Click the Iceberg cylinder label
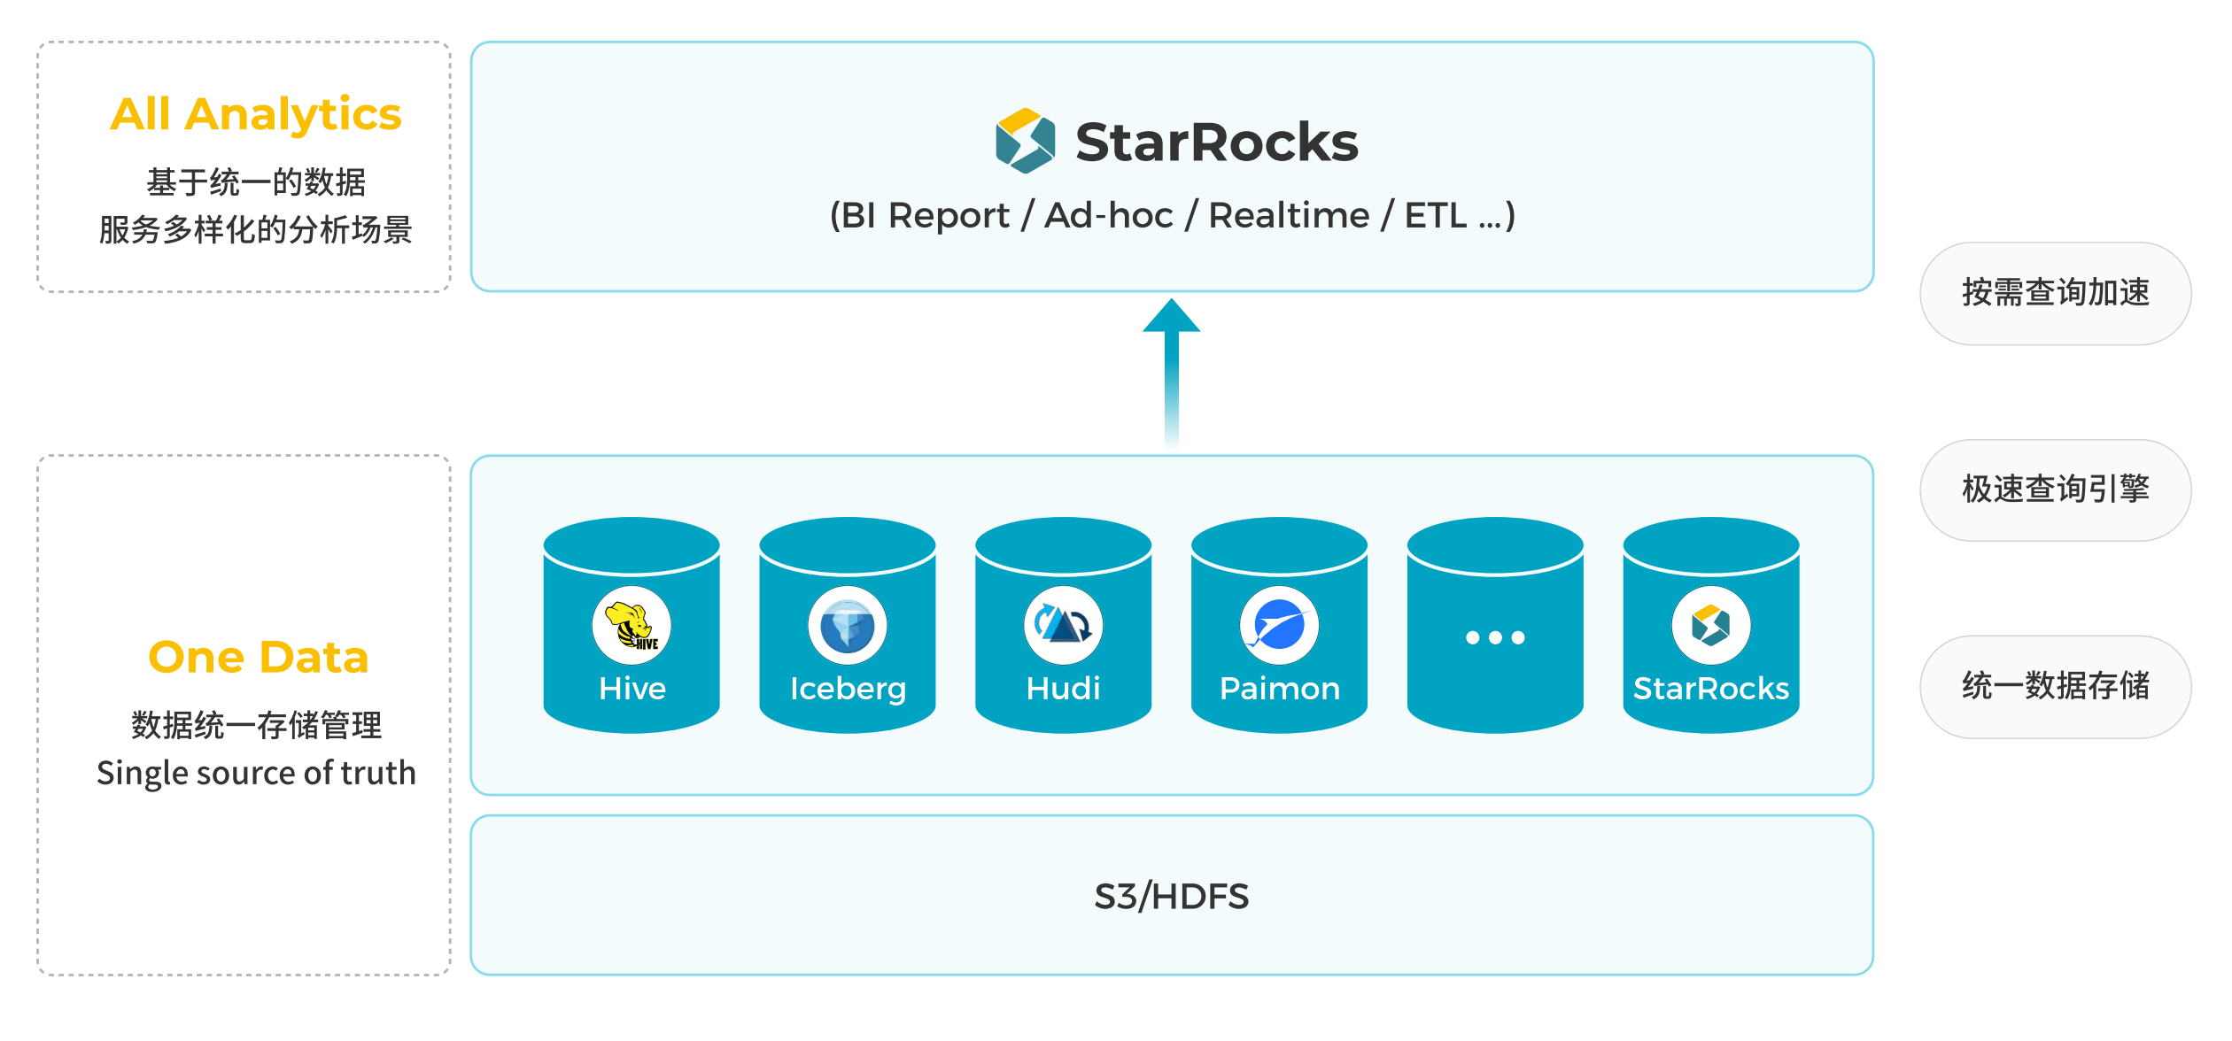The width and height of the screenshot is (2232, 1041). click(848, 689)
